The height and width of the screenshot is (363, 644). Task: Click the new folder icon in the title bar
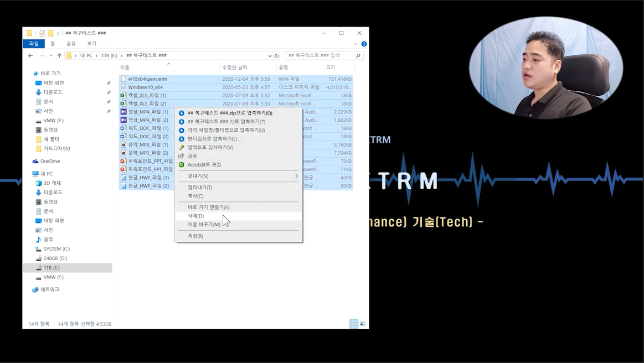pyautogui.click(x=50, y=33)
